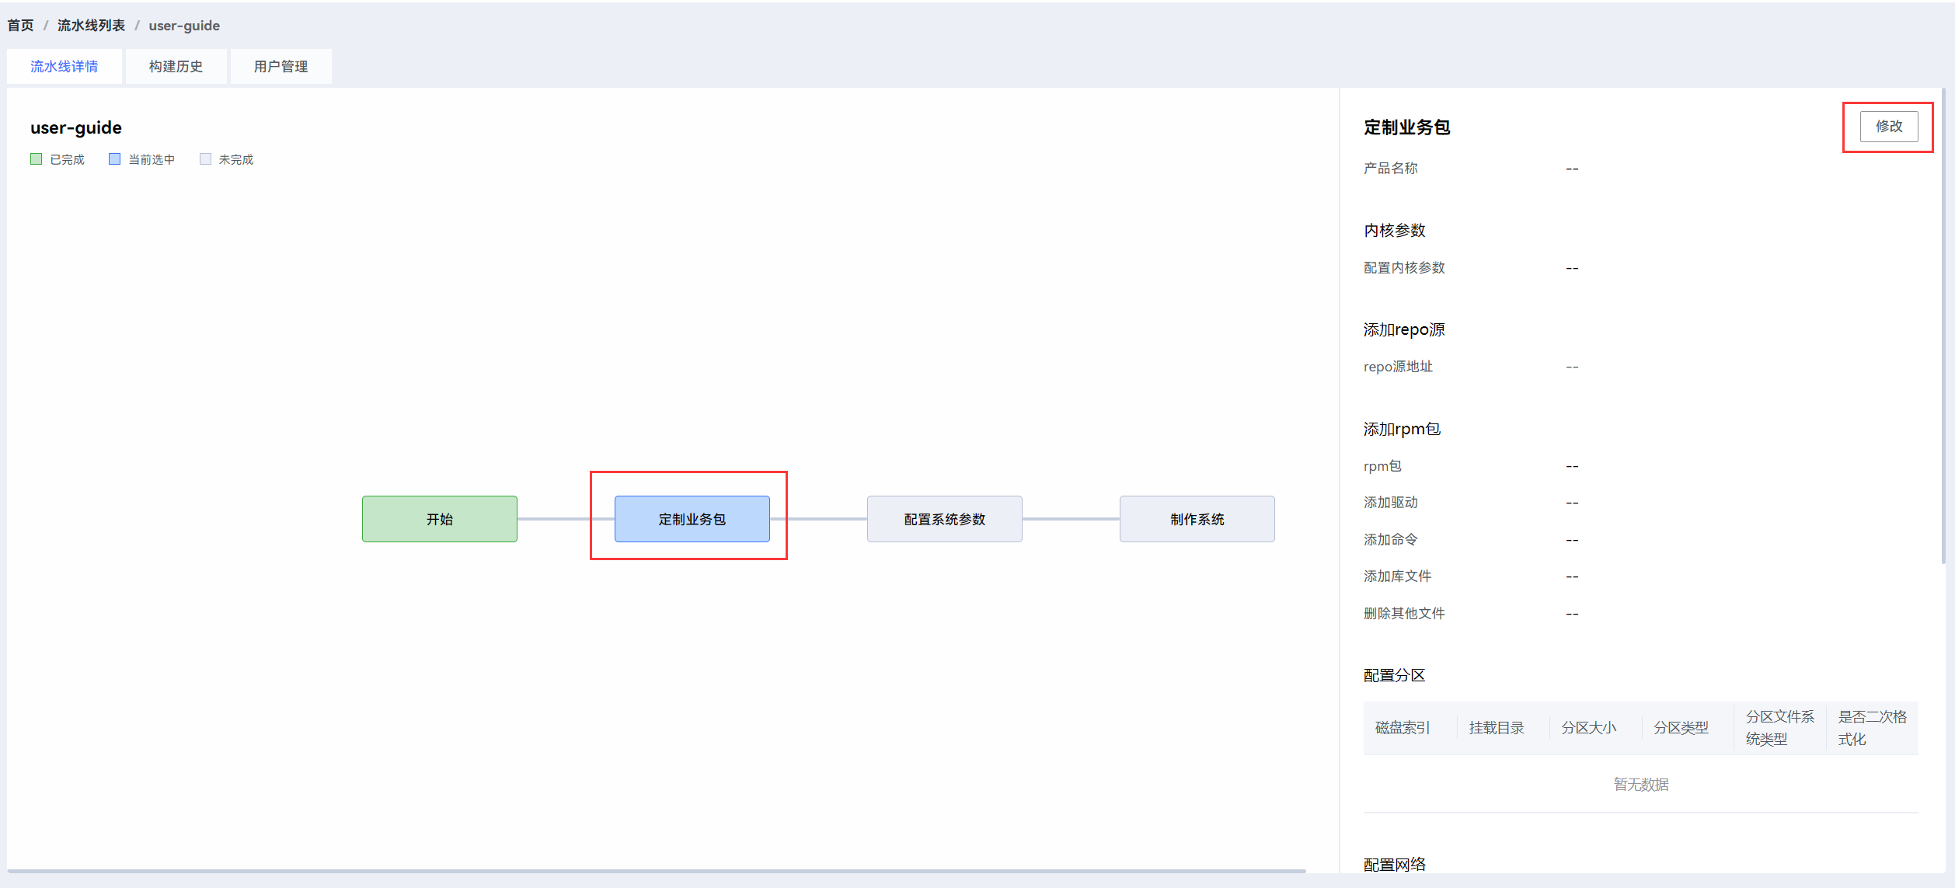Select the 定制业务包 pipeline node
Screen dimensions: 1955x888
coord(692,519)
